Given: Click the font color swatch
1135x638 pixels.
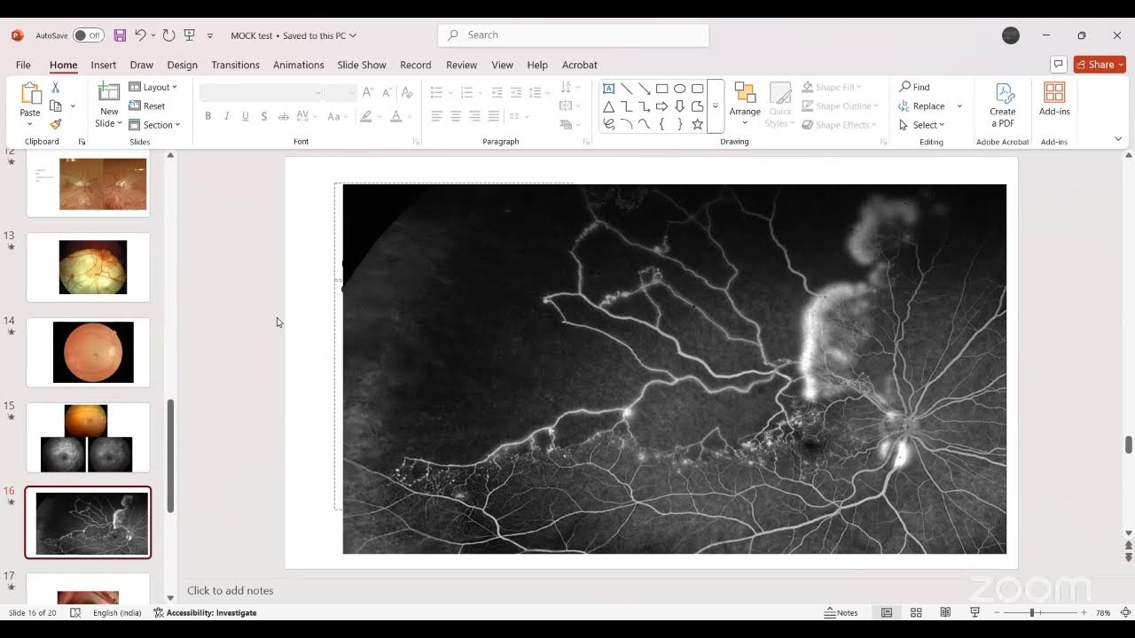Looking at the screenshot, I should [x=395, y=116].
